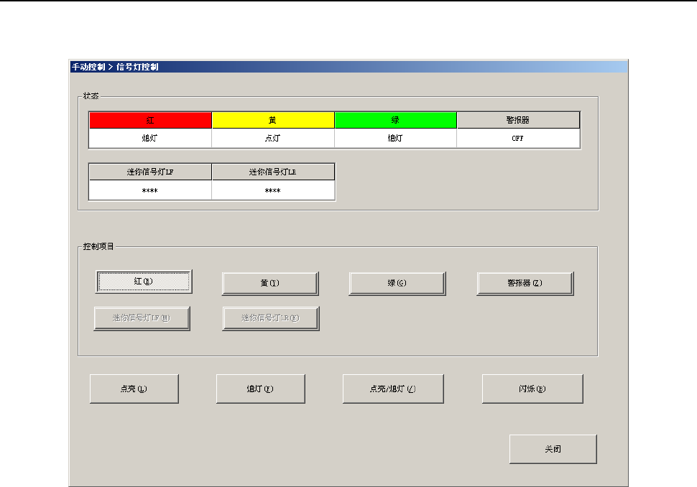The height and width of the screenshot is (487, 697).
Task: Select the 警报器 (Z) control button
Action: tap(525, 283)
